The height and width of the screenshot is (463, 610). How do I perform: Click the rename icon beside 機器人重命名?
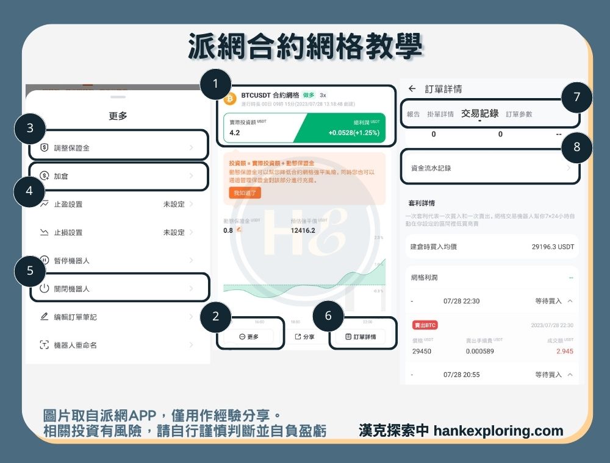(x=45, y=345)
